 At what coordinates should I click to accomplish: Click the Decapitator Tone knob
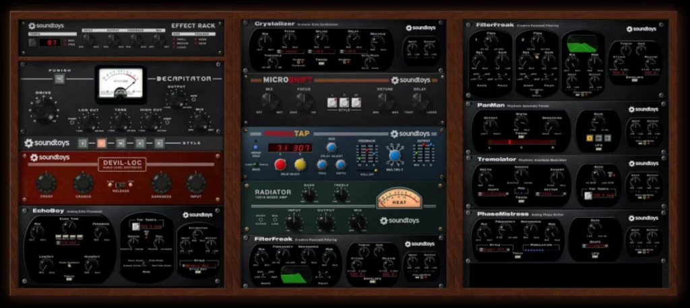120,121
